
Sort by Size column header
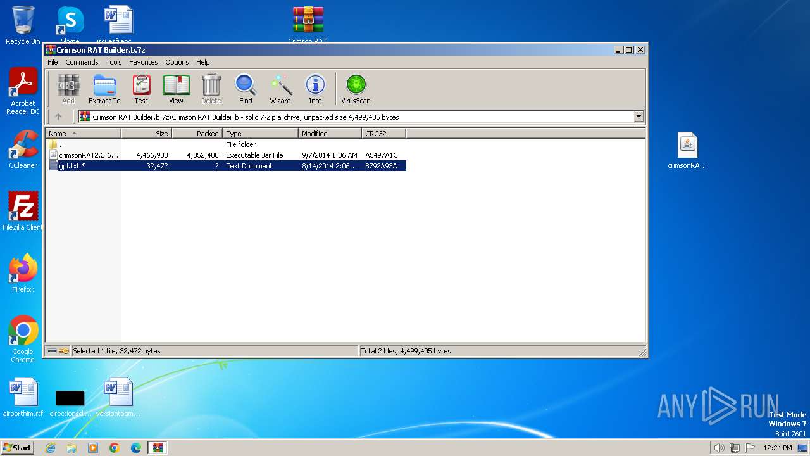pos(146,134)
